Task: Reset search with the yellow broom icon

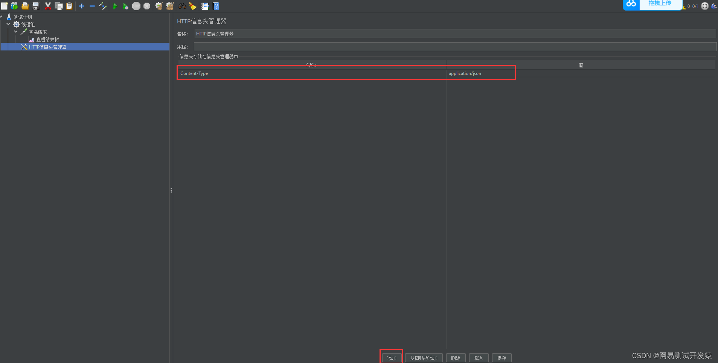Action: pyautogui.click(x=193, y=6)
